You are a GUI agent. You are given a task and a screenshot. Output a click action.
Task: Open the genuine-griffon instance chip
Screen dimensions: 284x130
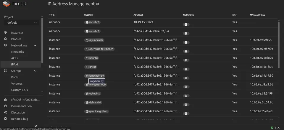click(x=96, y=111)
